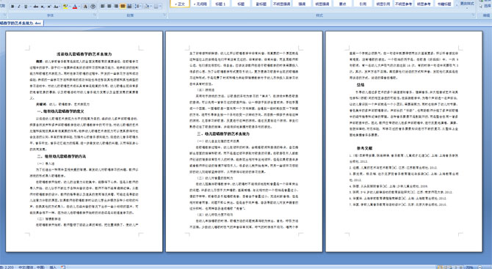Screen dimensions: 492x269
Task: Toggle distributed alignment button
Action: click(129, 6)
